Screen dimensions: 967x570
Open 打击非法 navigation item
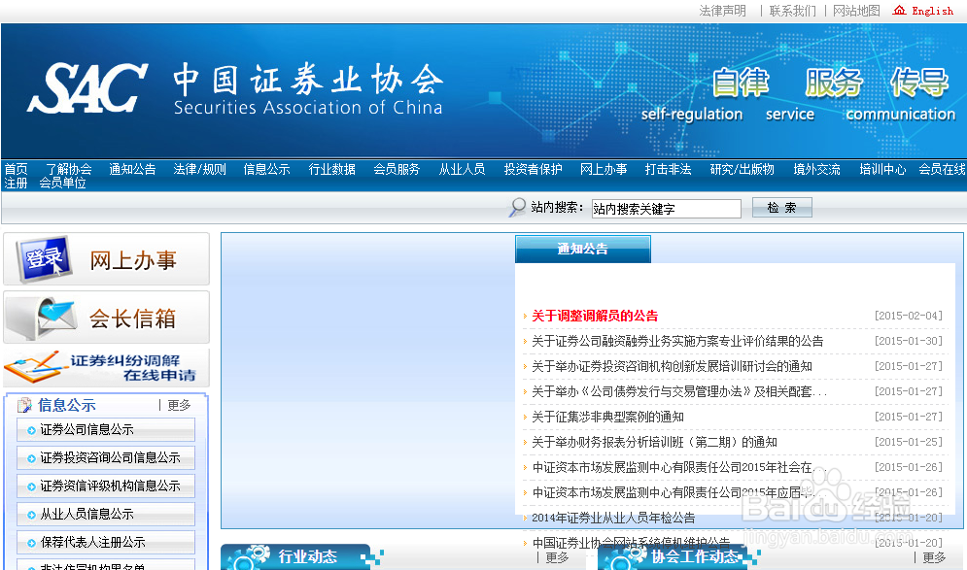tap(668, 169)
